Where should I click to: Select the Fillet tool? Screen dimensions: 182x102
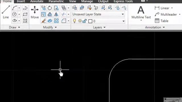[64, 21]
